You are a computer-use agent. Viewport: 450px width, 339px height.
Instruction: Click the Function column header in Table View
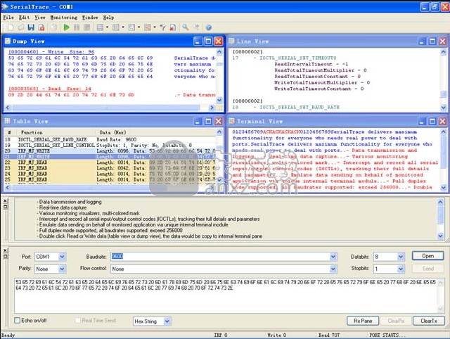(x=55, y=132)
